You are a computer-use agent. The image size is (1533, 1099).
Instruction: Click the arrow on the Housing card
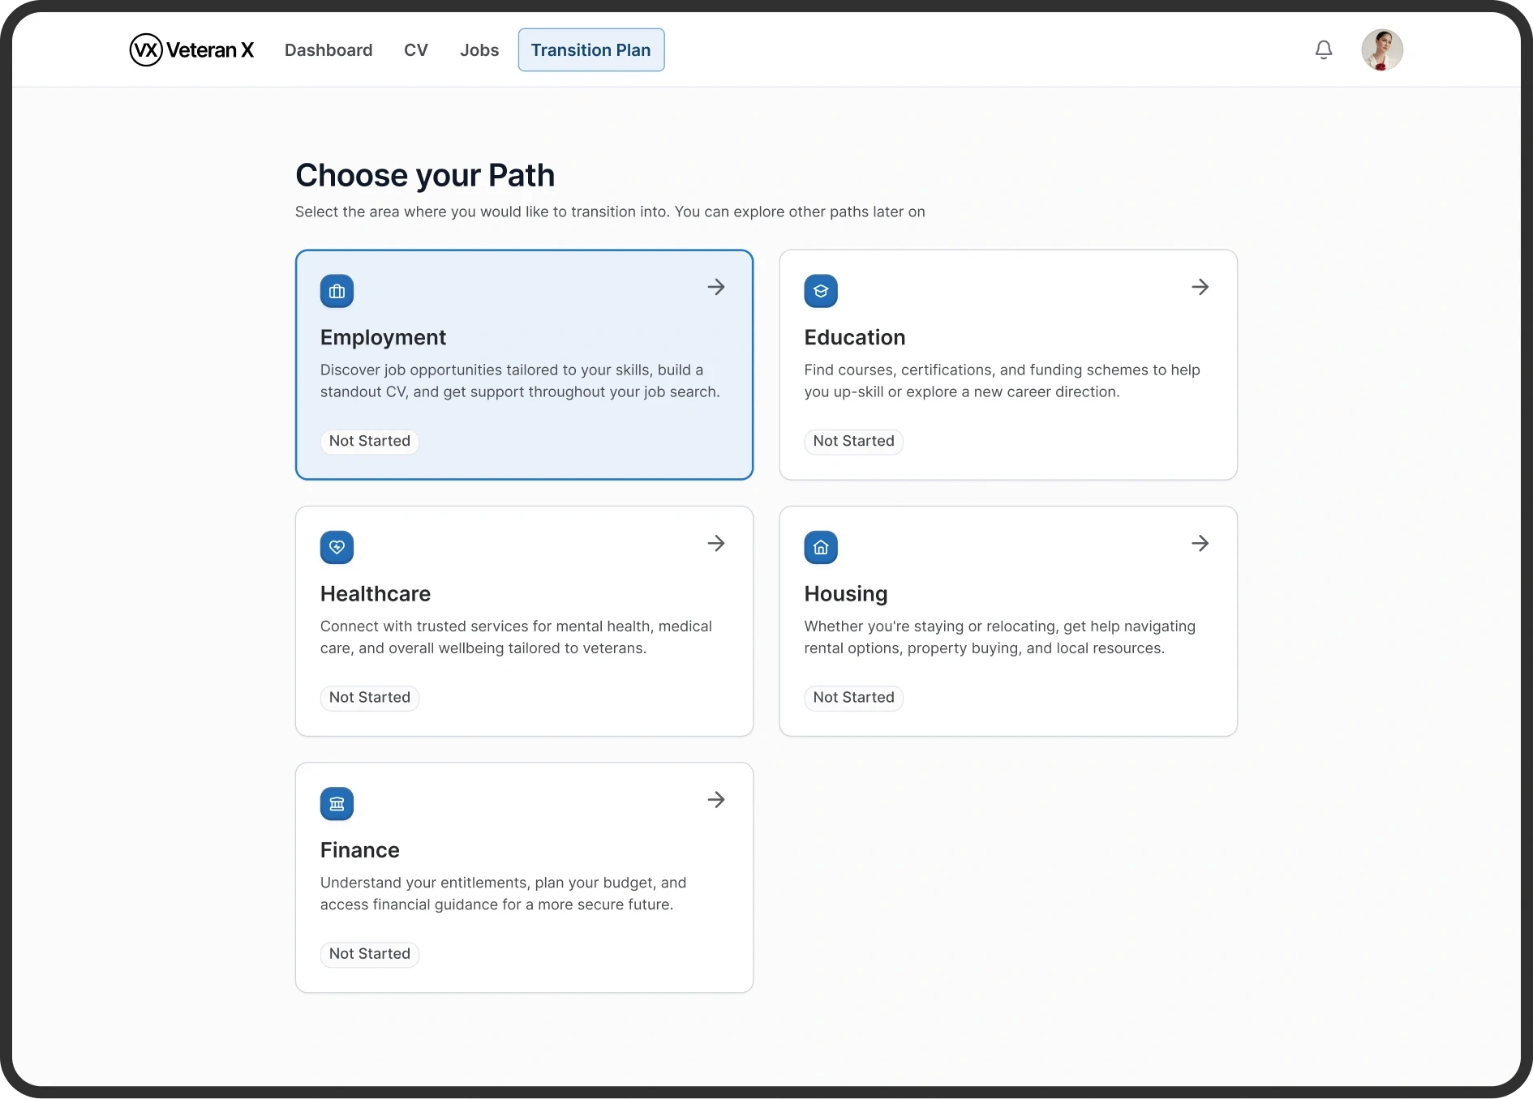(1200, 543)
